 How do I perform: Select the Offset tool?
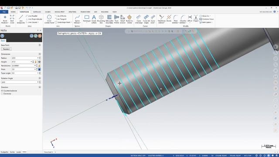click(190, 19)
